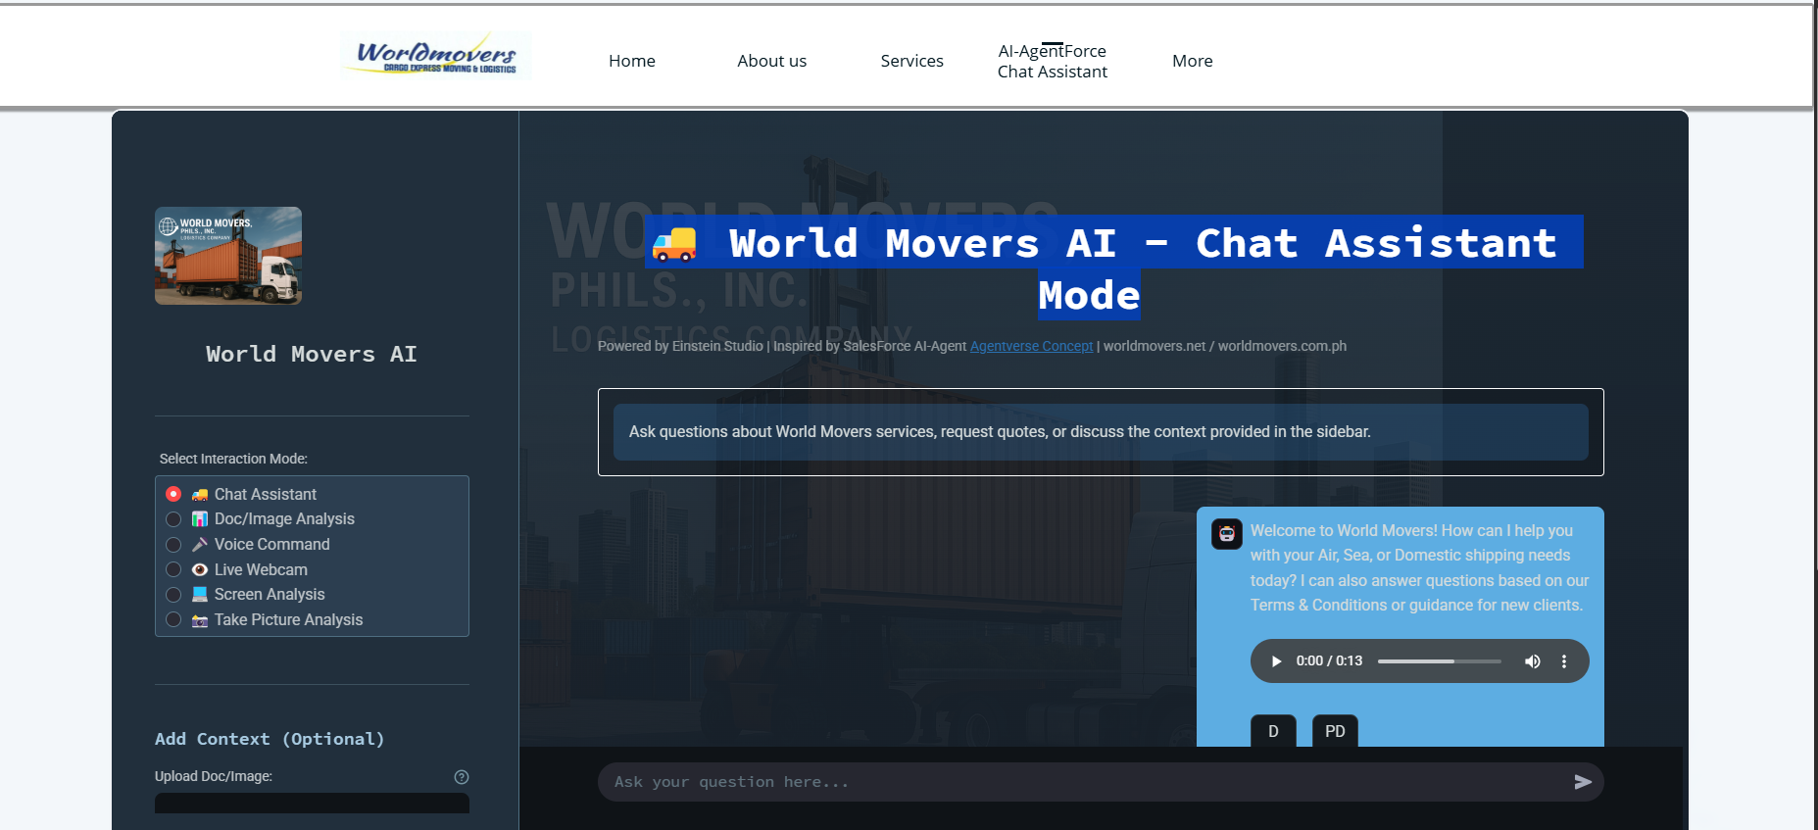Open audio player more options menu
1818x830 pixels.
[1564, 661]
